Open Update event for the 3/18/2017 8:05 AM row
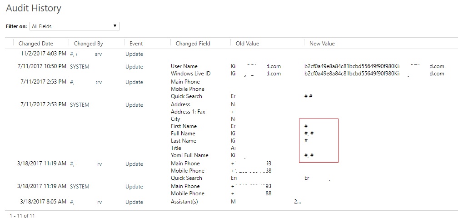 click(x=134, y=202)
